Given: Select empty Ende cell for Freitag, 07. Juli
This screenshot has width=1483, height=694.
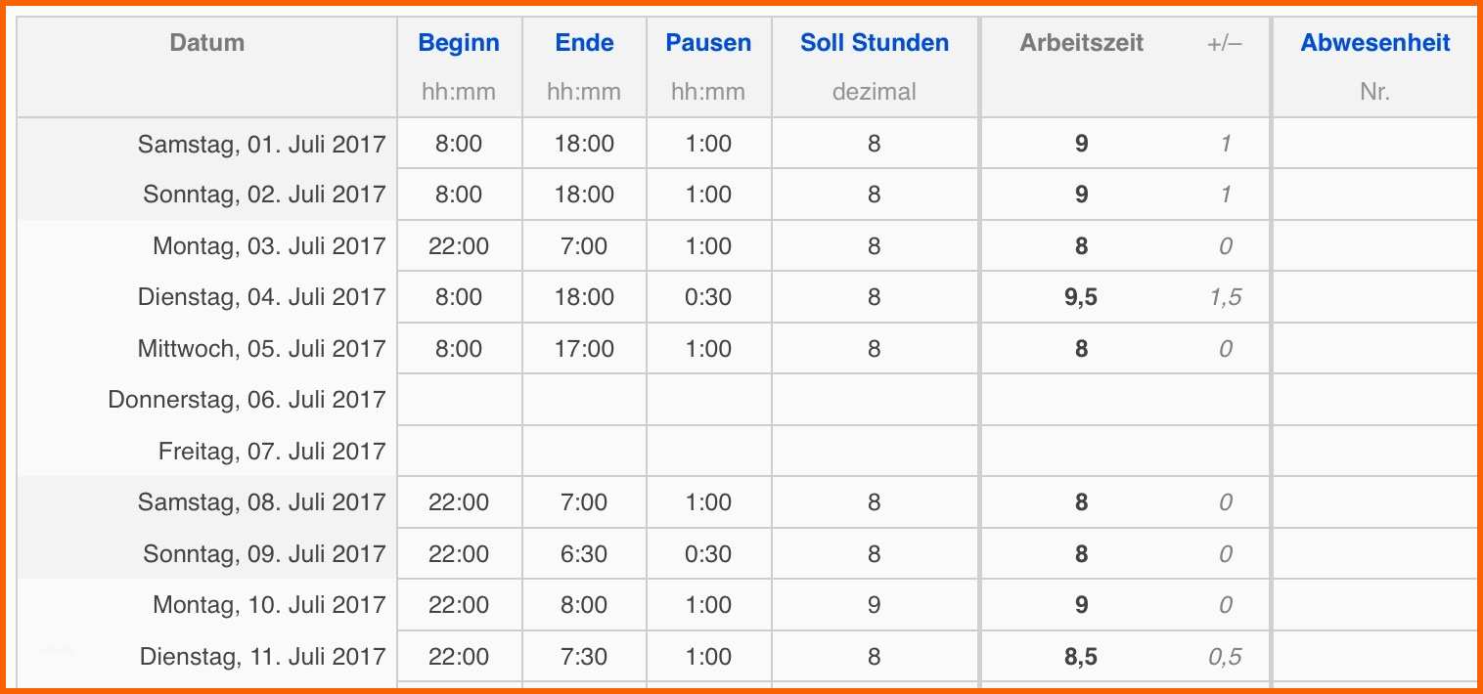Looking at the screenshot, I should [584, 452].
